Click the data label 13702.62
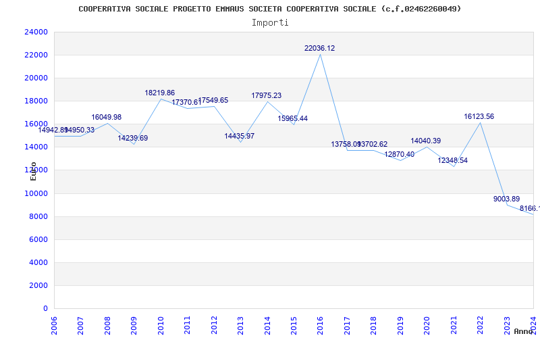Screen dimensions: 540x338 373,145
